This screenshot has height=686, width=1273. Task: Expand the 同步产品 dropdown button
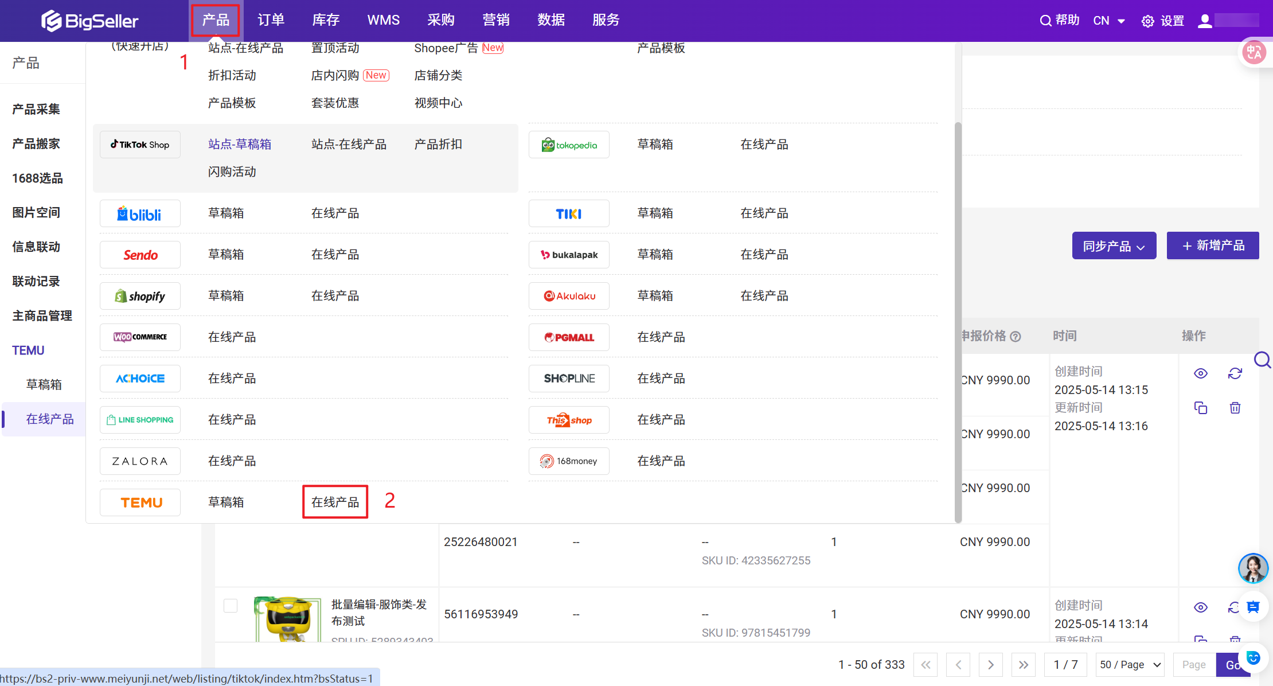[x=1114, y=246]
